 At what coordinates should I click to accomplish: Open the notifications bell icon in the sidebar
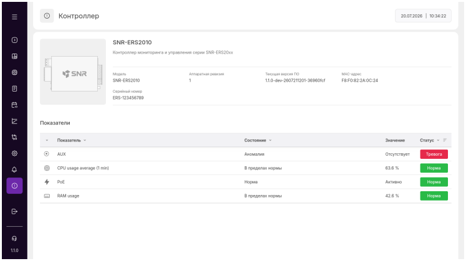(x=14, y=169)
